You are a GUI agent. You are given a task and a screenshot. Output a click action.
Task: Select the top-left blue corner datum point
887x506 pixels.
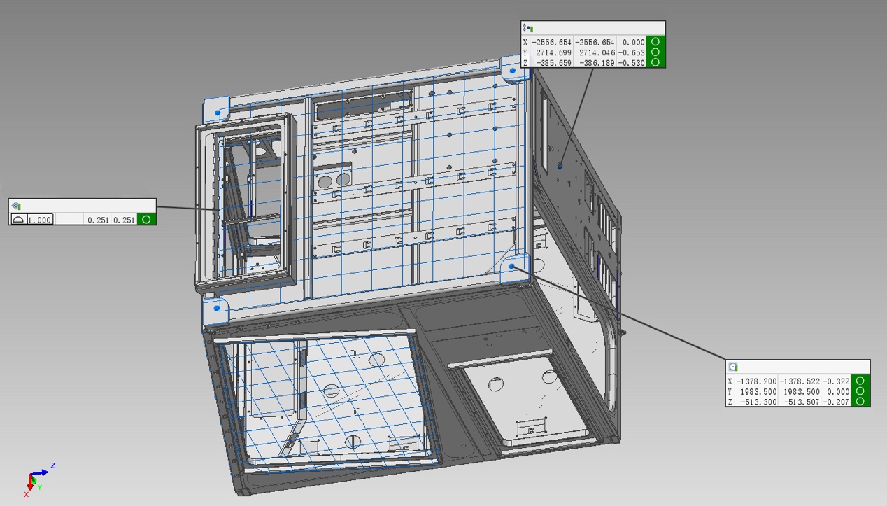pos(218,112)
